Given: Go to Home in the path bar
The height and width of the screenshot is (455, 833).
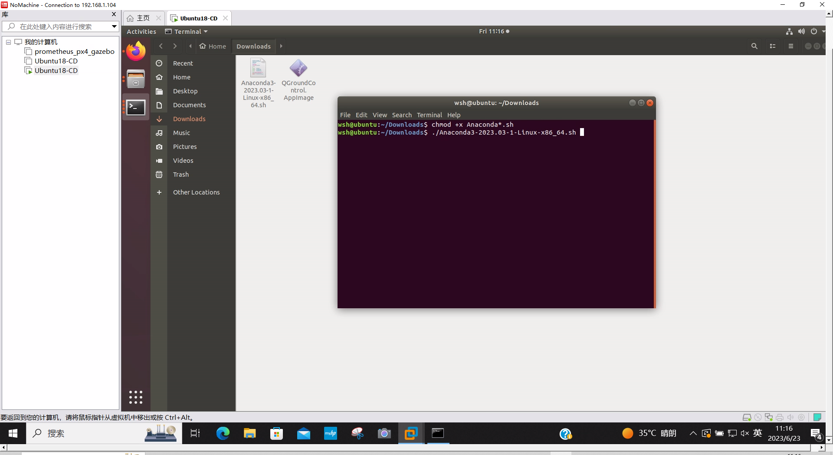Looking at the screenshot, I should 213,46.
